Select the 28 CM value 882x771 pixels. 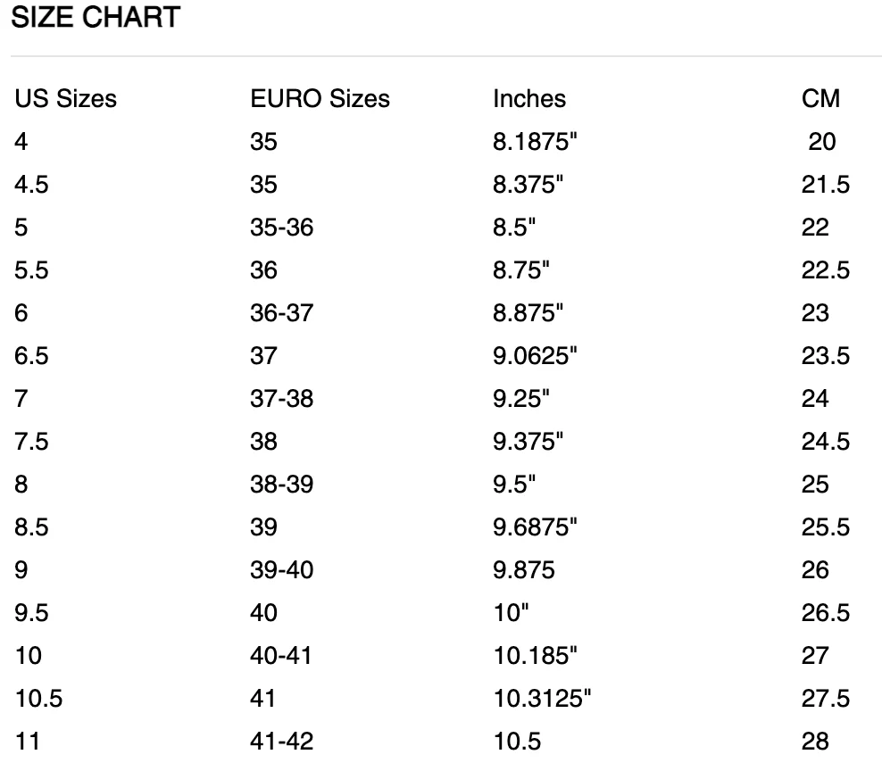815,741
